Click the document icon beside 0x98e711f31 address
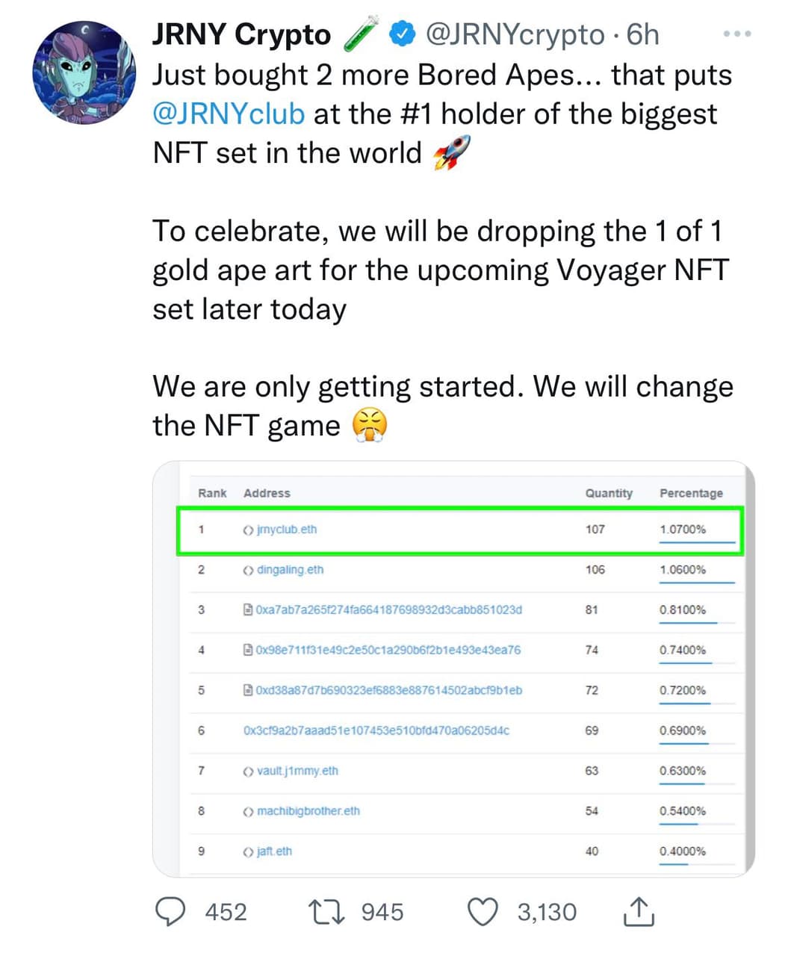 tap(249, 650)
